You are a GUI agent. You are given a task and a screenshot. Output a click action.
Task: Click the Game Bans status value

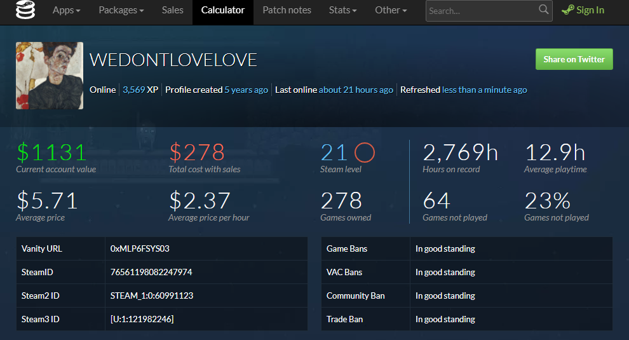click(445, 249)
